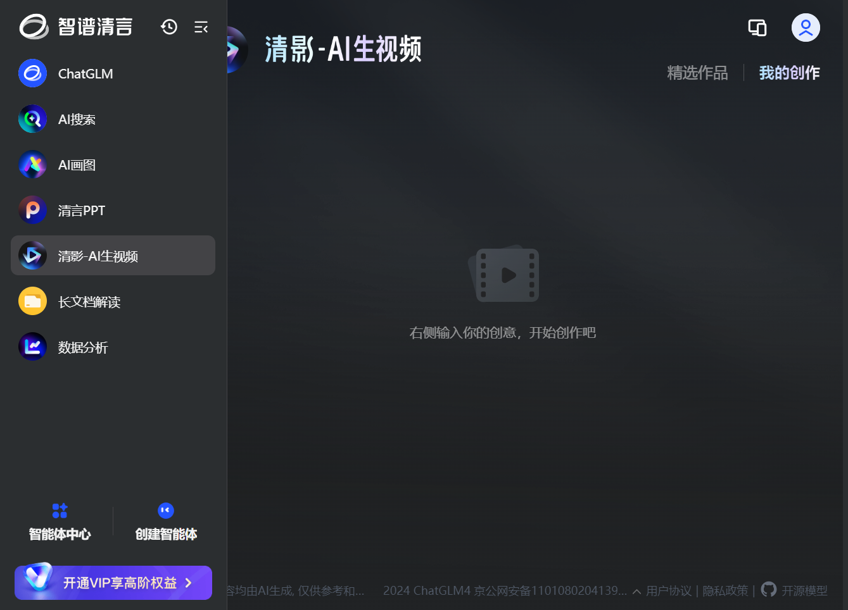
Task: Click the ChatGLM round icon
Action: click(x=32, y=73)
